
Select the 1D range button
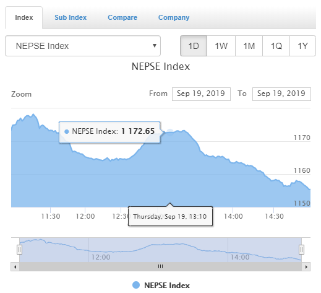[x=194, y=46]
